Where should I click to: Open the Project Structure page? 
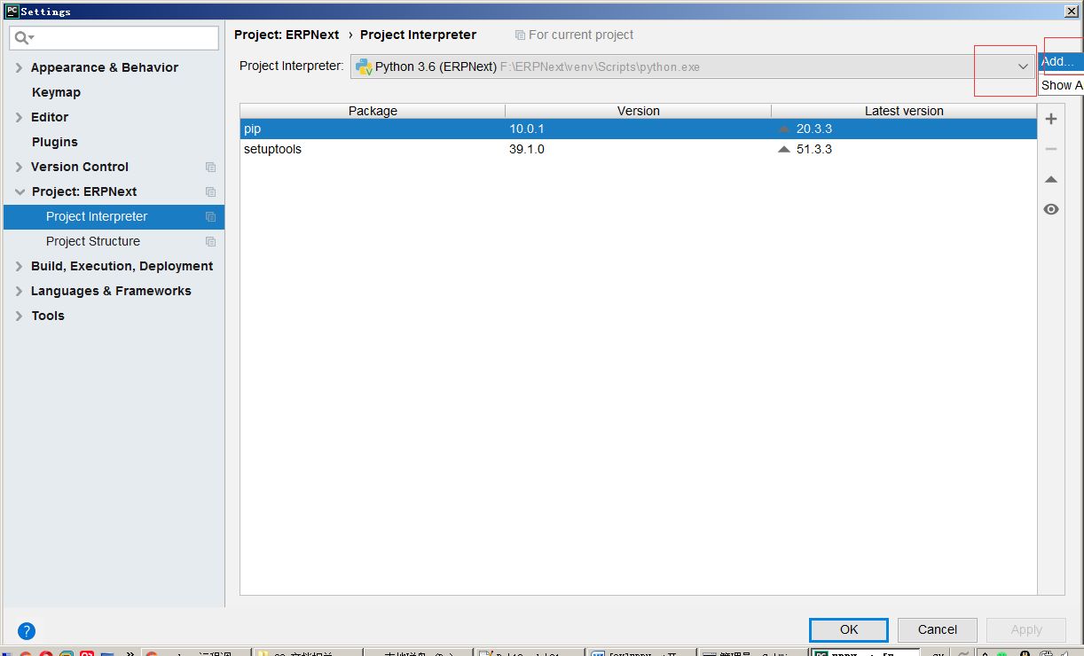coord(93,241)
